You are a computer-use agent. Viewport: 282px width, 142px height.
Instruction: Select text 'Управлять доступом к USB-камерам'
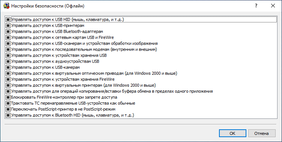(x=45, y=67)
